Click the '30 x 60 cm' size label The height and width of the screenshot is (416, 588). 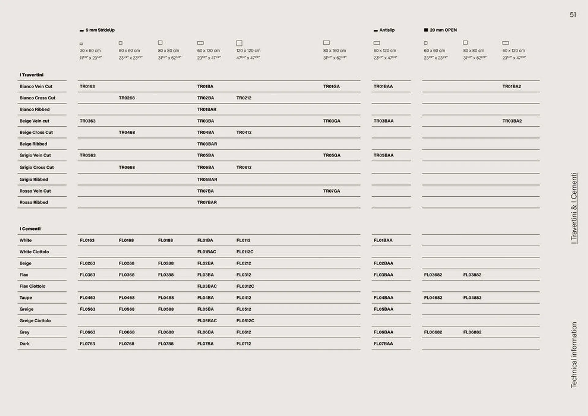point(90,51)
